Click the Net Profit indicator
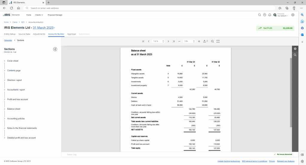Image resolution: width=306 pixels, height=165 pixels. tap(275, 28)
